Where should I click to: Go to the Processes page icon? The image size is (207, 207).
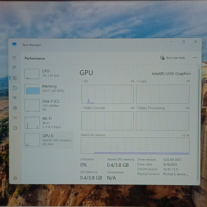(14, 68)
